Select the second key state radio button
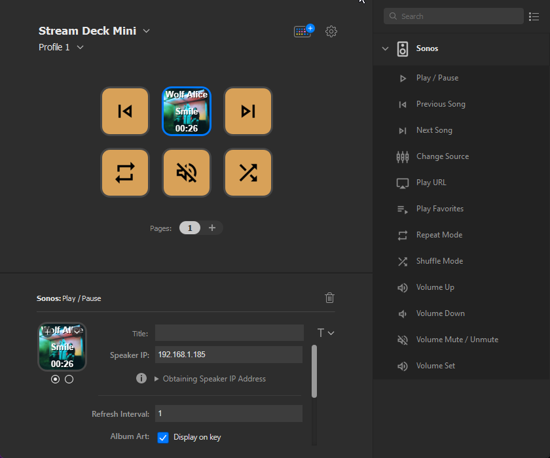 pos(69,379)
